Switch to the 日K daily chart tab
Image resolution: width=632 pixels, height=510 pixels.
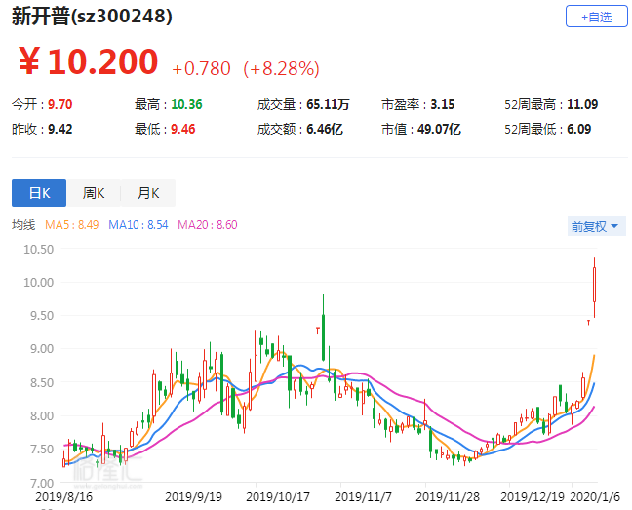39,193
